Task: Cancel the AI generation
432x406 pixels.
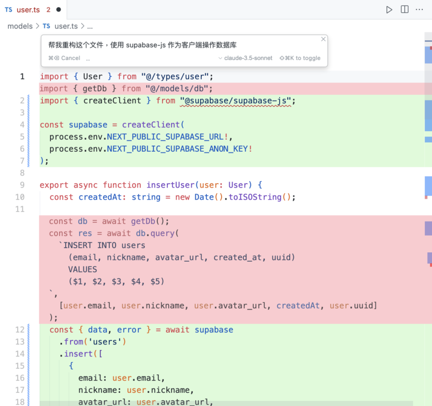Action: pos(64,58)
